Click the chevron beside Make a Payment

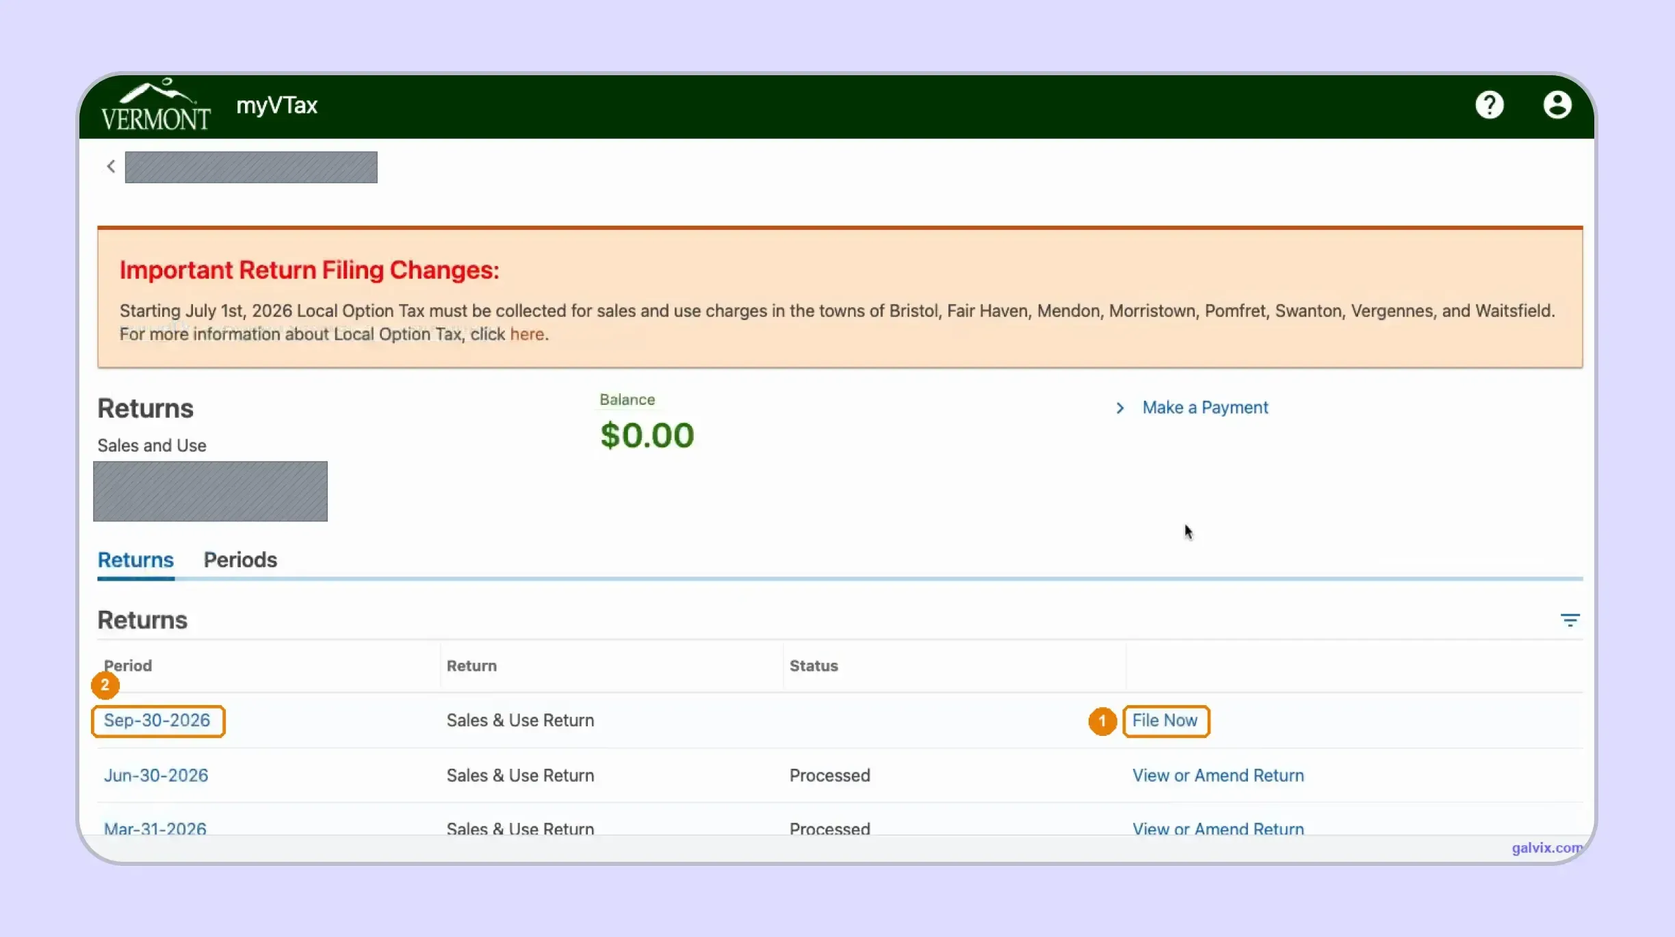pyautogui.click(x=1120, y=408)
